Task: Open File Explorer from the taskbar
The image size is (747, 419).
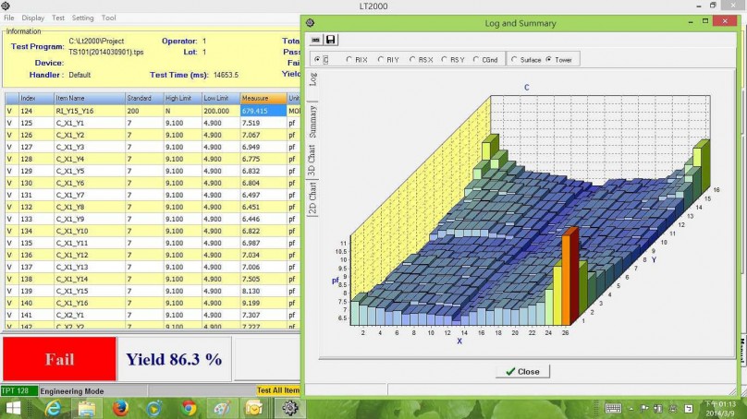Action: 87,408
